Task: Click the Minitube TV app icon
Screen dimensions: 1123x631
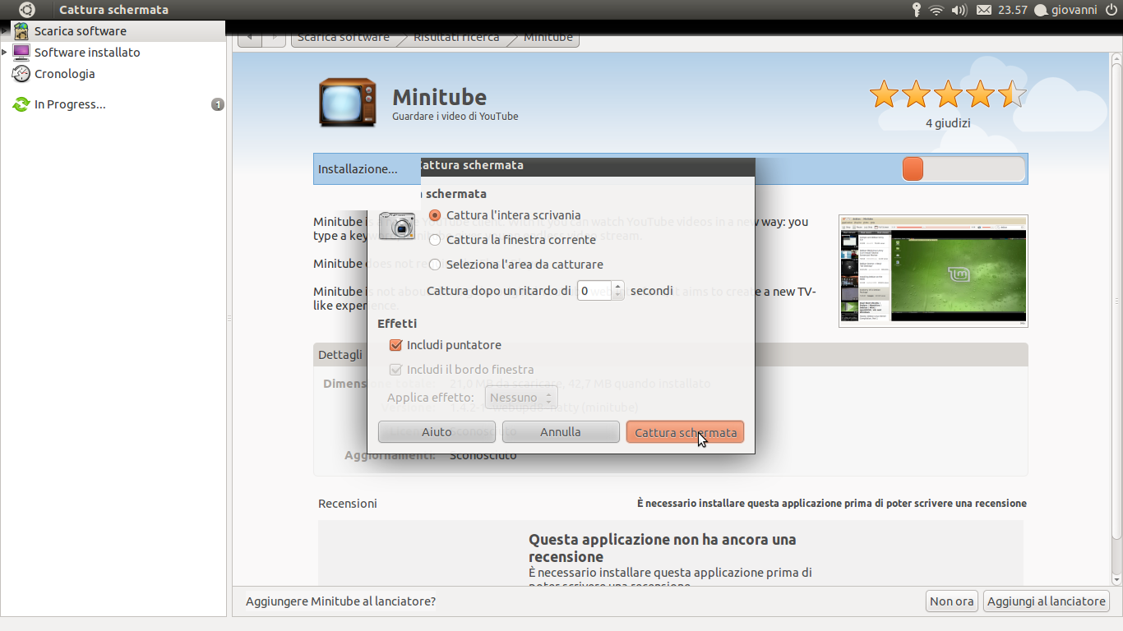Action: click(x=348, y=103)
